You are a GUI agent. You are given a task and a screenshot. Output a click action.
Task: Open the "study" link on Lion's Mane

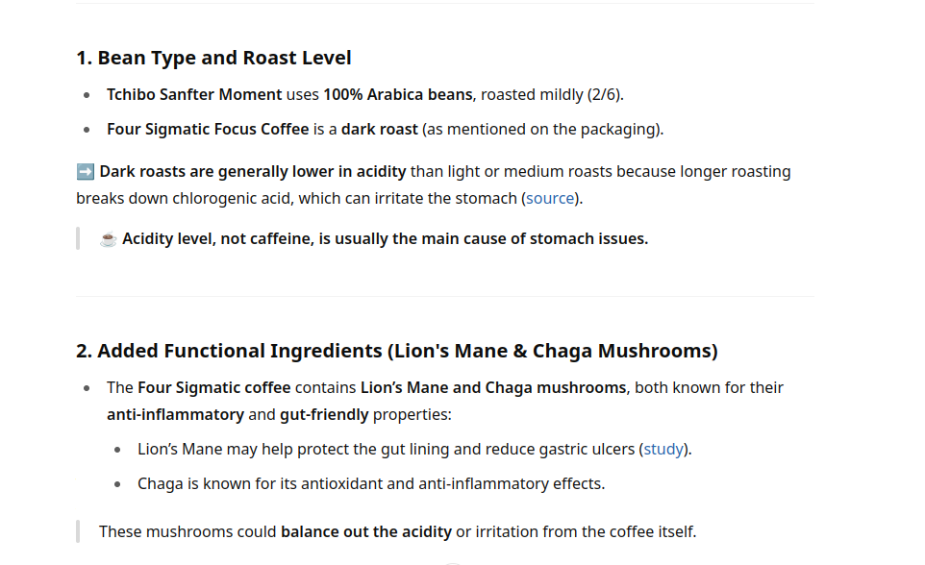point(663,449)
